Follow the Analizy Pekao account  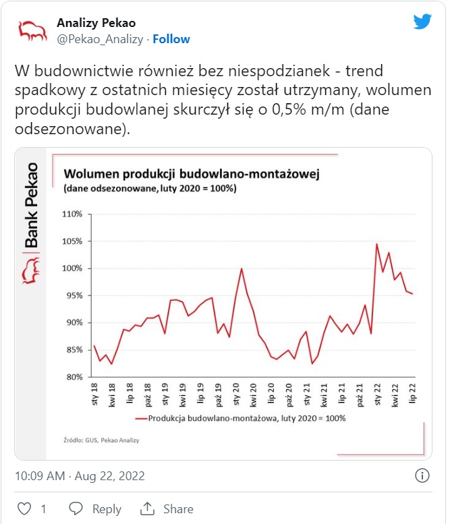click(171, 39)
